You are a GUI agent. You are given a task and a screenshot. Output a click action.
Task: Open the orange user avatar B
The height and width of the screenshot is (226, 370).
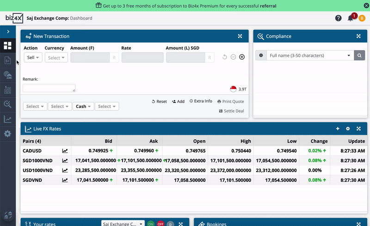(x=362, y=18)
